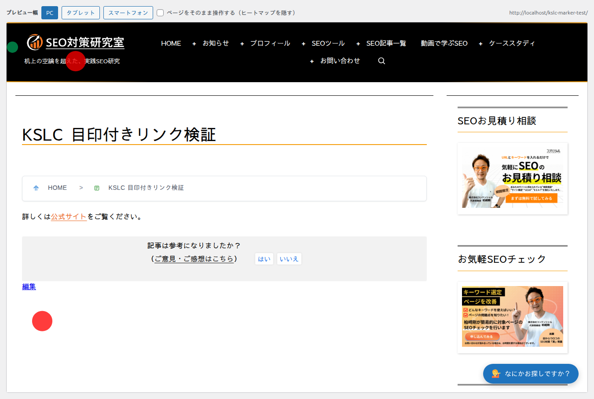594x399 pixels.
Task: Expand the お問い合わせ plus submenu
Action: point(312,61)
